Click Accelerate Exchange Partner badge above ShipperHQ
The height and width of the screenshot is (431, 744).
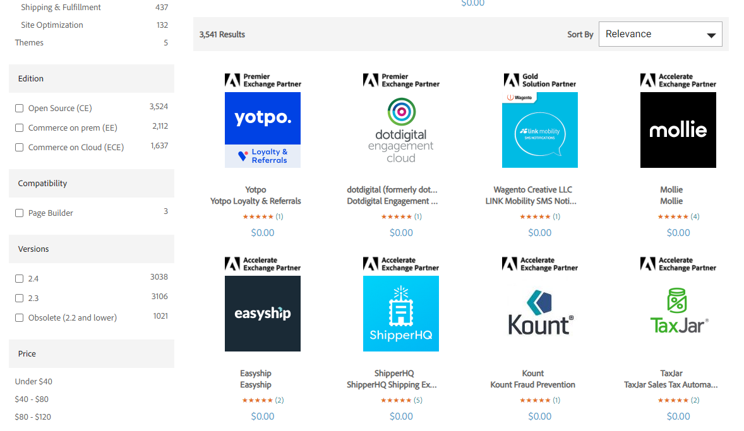coord(401,264)
